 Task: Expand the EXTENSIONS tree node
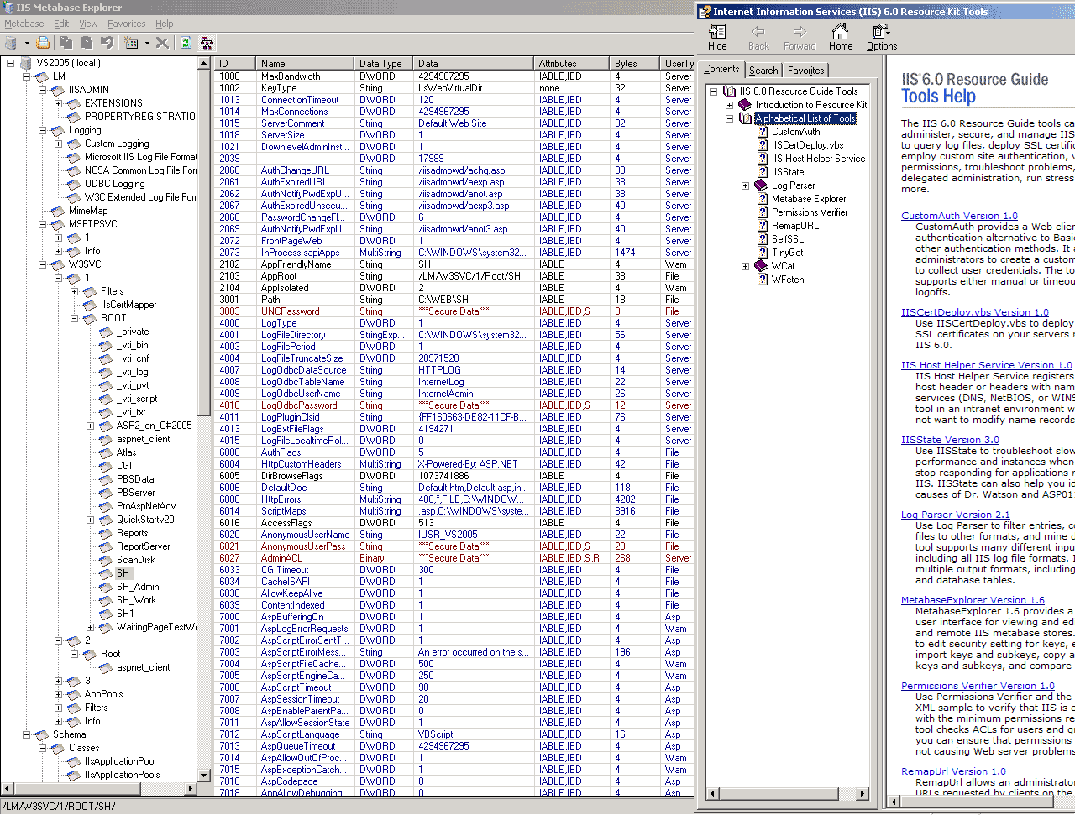coord(58,103)
